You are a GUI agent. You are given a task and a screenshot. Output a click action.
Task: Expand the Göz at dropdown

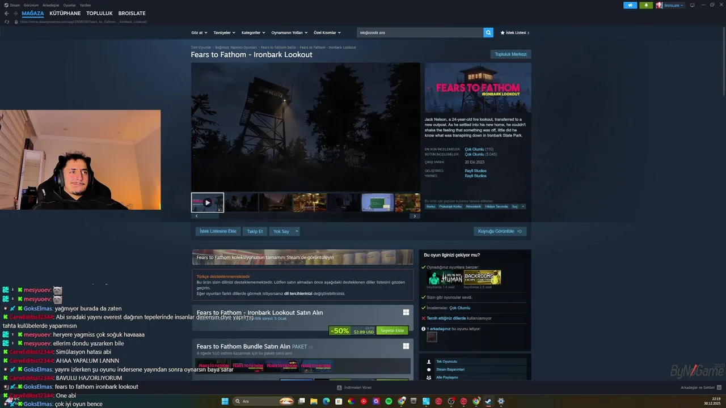(199, 32)
